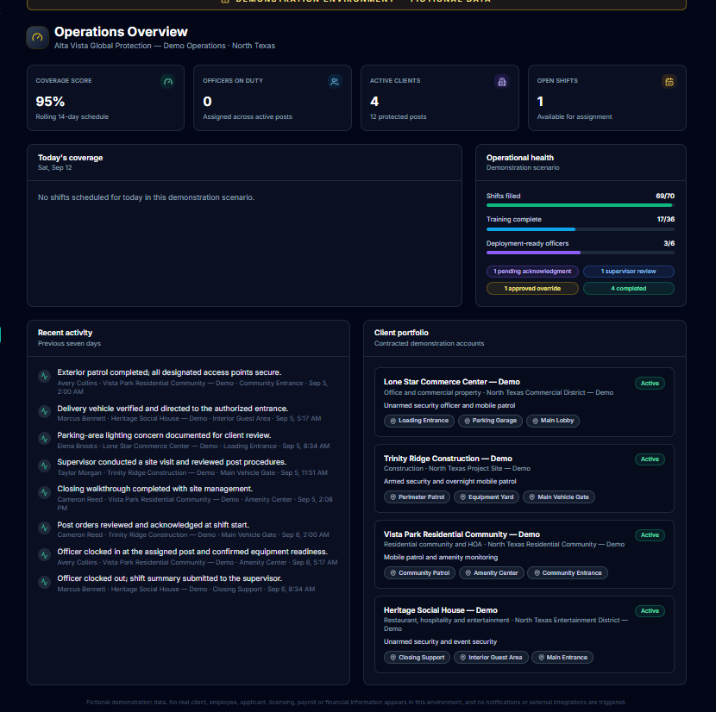The width and height of the screenshot is (716, 712).
Task: Click the Open Shifts value 1
Action: point(540,102)
